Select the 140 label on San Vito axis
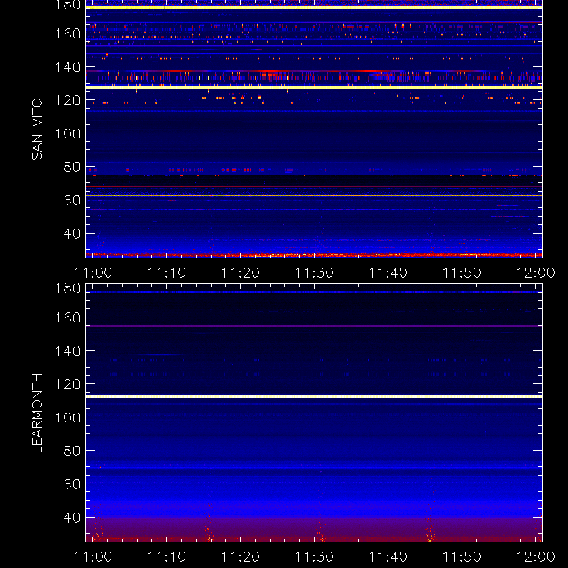Image resolution: width=568 pixels, height=568 pixels. [x=67, y=67]
